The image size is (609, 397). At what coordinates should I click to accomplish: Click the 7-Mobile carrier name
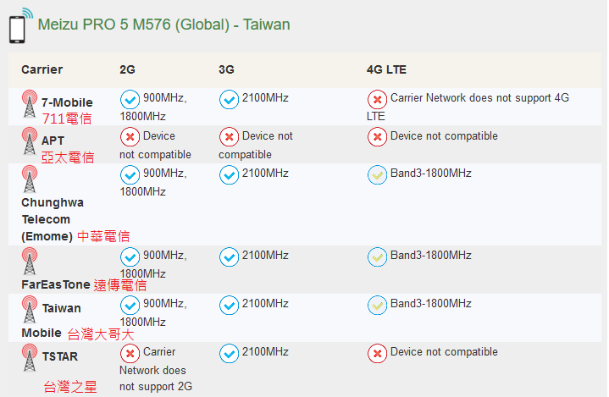67,102
